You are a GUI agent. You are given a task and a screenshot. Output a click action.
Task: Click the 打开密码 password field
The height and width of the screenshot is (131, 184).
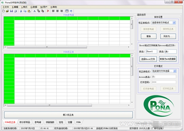(x=164, y=82)
